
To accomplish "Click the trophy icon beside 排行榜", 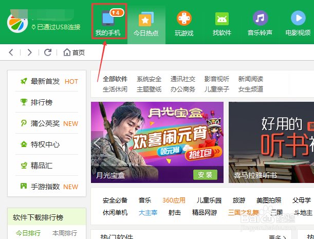I will click(x=24, y=102).
